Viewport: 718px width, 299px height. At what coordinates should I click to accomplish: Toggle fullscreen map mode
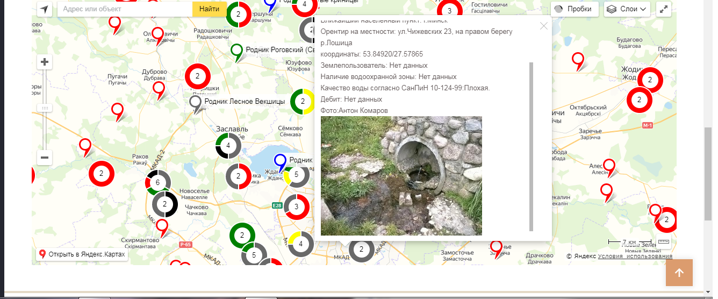pos(664,9)
